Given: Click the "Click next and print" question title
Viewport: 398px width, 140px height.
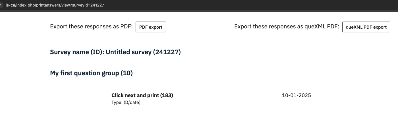Looking at the screenshot, I should point(135,95).
